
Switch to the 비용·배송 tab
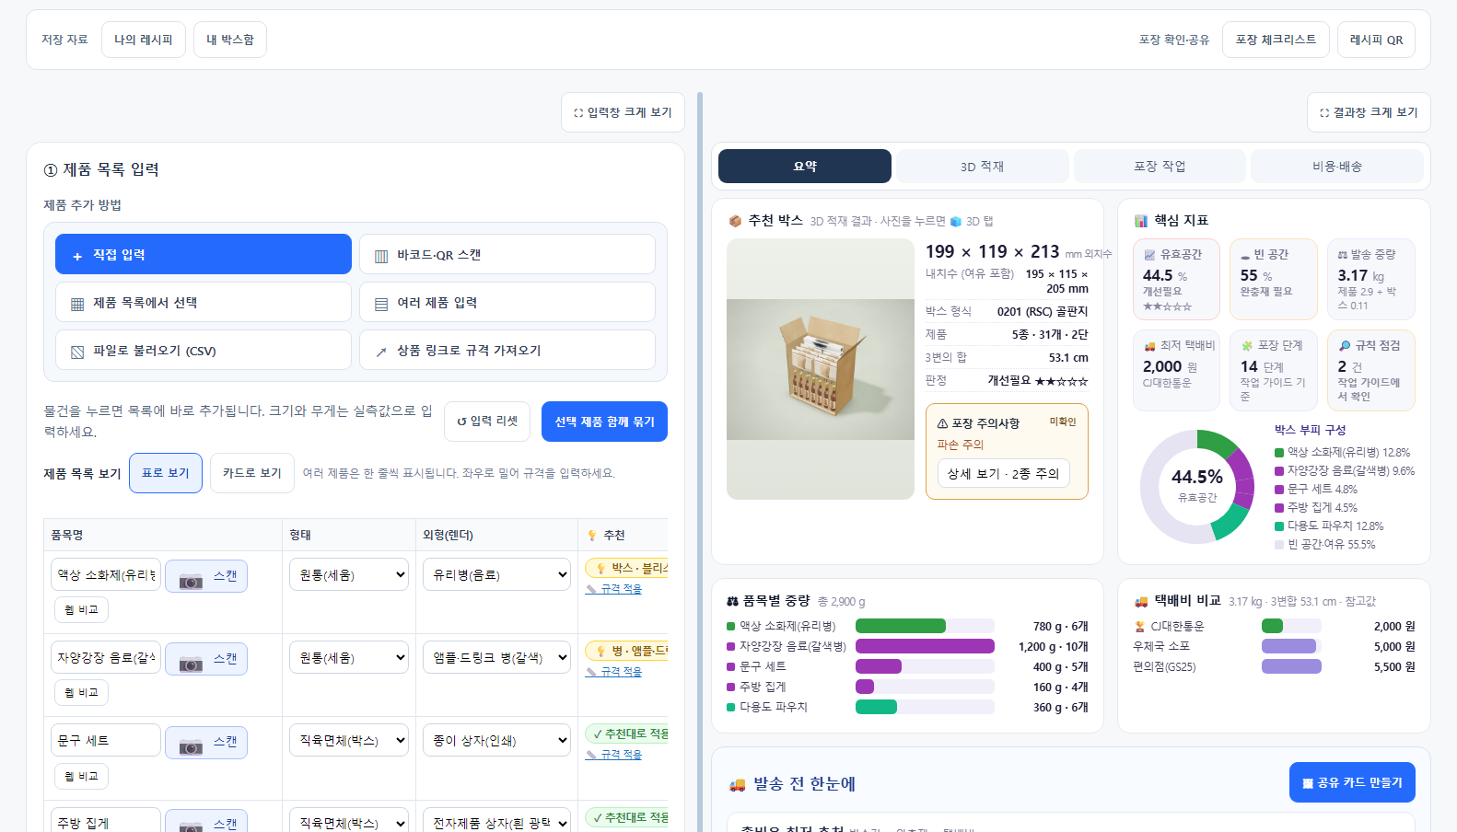point(1337,166)
